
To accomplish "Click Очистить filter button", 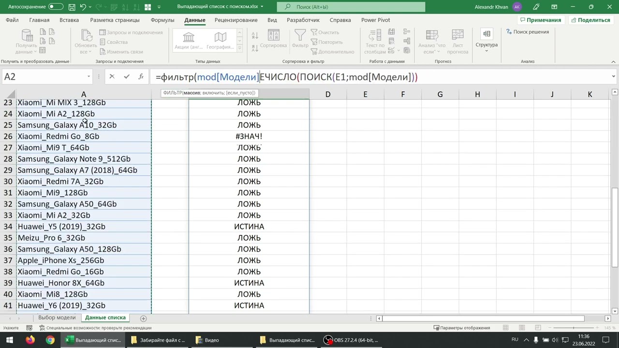I will (x=324, y=32).
